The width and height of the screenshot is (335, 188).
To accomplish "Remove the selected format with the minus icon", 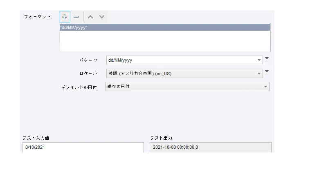I will [x=76, y=17].
